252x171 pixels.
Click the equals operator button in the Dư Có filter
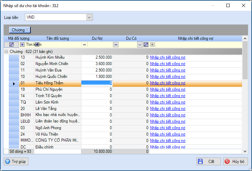[x=116, y=45]
